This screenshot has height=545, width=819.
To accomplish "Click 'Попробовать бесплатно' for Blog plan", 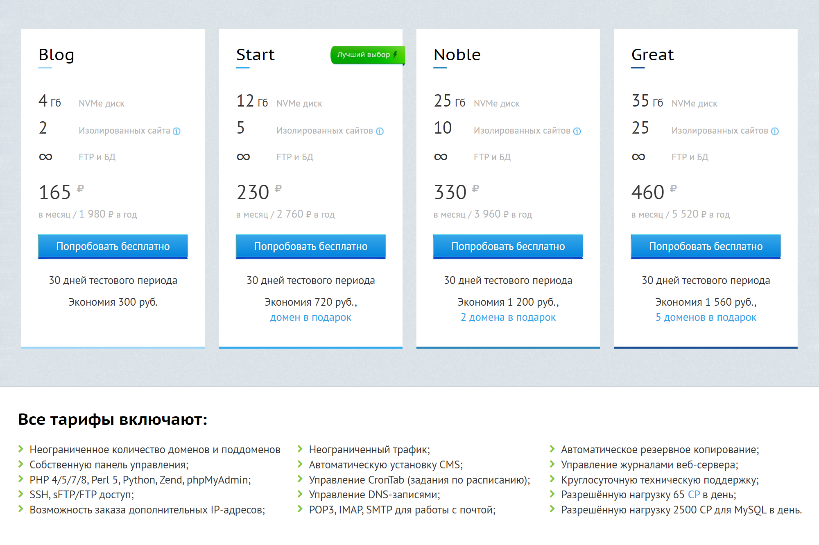I will (113, 246).
